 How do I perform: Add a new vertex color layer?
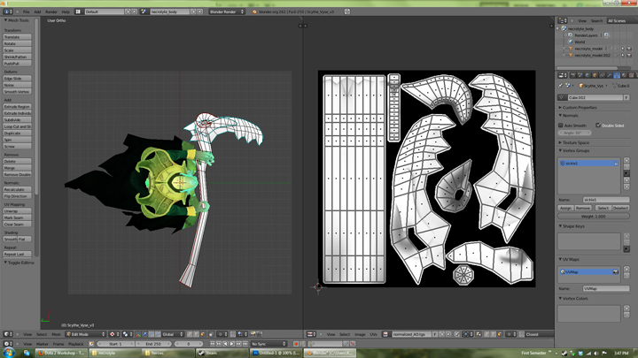(626, 309)
